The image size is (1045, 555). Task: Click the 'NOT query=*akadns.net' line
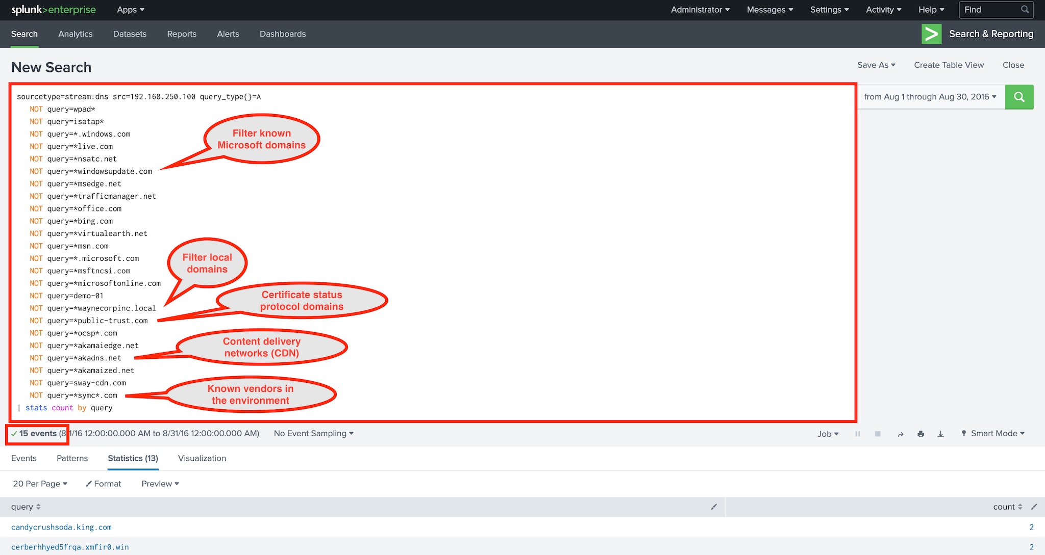pyautogui.click(x=76, y=358)
